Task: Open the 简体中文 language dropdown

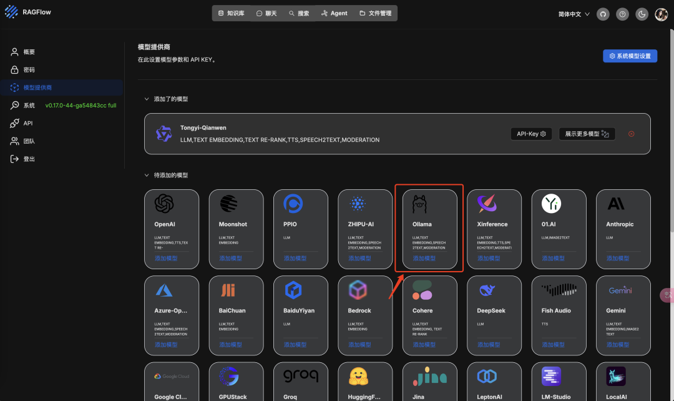Action: tap(574, 14)
